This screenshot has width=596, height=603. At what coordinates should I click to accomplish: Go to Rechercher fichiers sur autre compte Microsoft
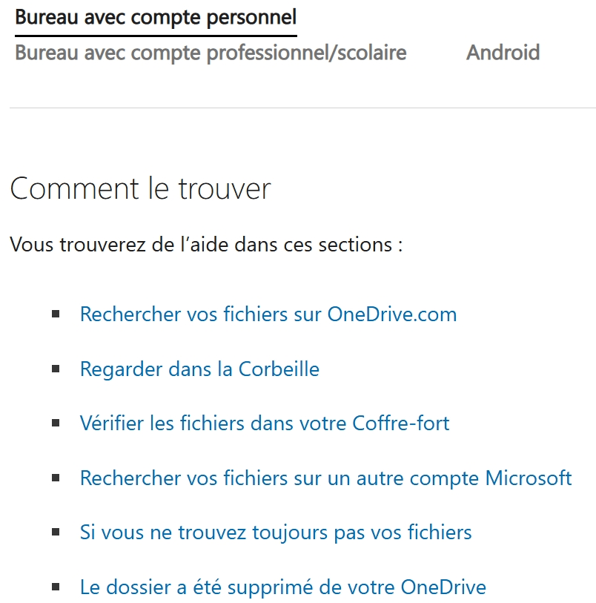(326, 478)
